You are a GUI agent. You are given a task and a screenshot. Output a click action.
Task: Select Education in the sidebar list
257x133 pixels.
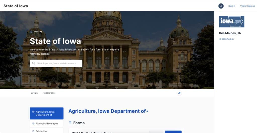pos(46,131)
